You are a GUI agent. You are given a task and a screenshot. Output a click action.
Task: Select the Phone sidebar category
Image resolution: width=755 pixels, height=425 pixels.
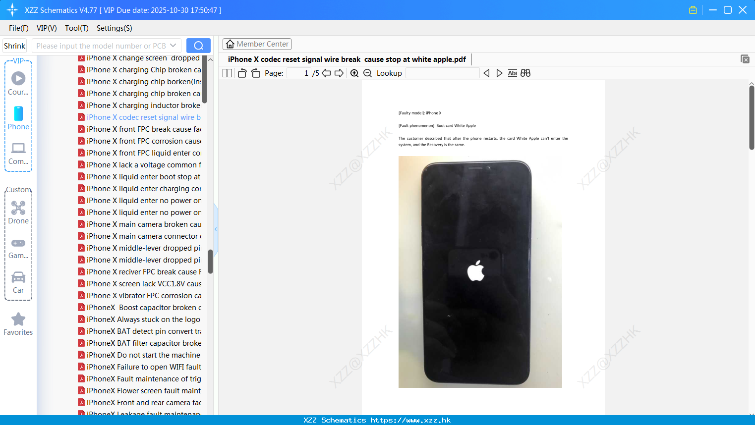click(x=18, y=118)
